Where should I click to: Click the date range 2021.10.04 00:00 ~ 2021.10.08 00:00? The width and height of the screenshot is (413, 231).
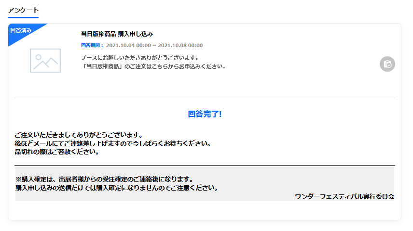click(154, 45)
